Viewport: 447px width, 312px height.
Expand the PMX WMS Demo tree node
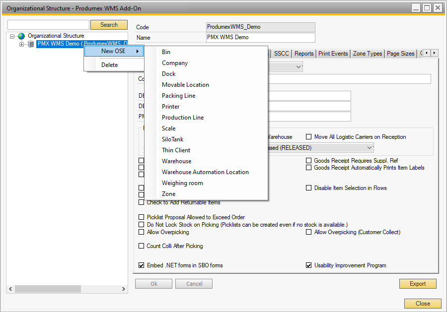coord(21,45)
